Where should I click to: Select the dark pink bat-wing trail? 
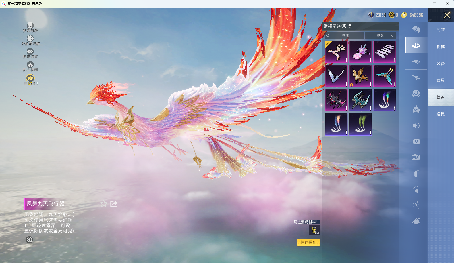(x=336, y=100)
